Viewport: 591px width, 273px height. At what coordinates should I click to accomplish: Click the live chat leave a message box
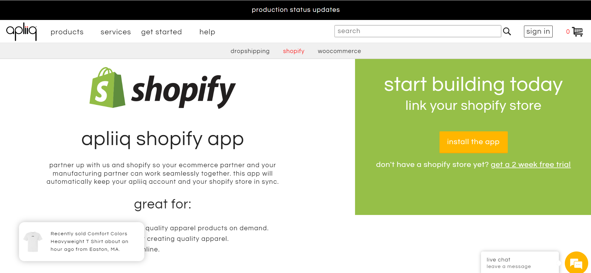click(x=520, y=263)
